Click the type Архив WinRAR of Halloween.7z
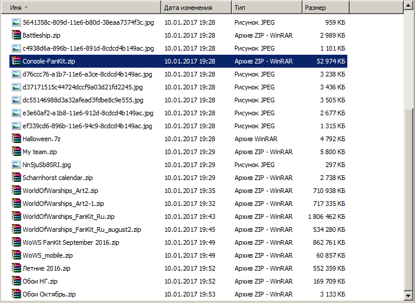Image resolution: width=415 pixels, height=303 pixels. coord(256,139)
